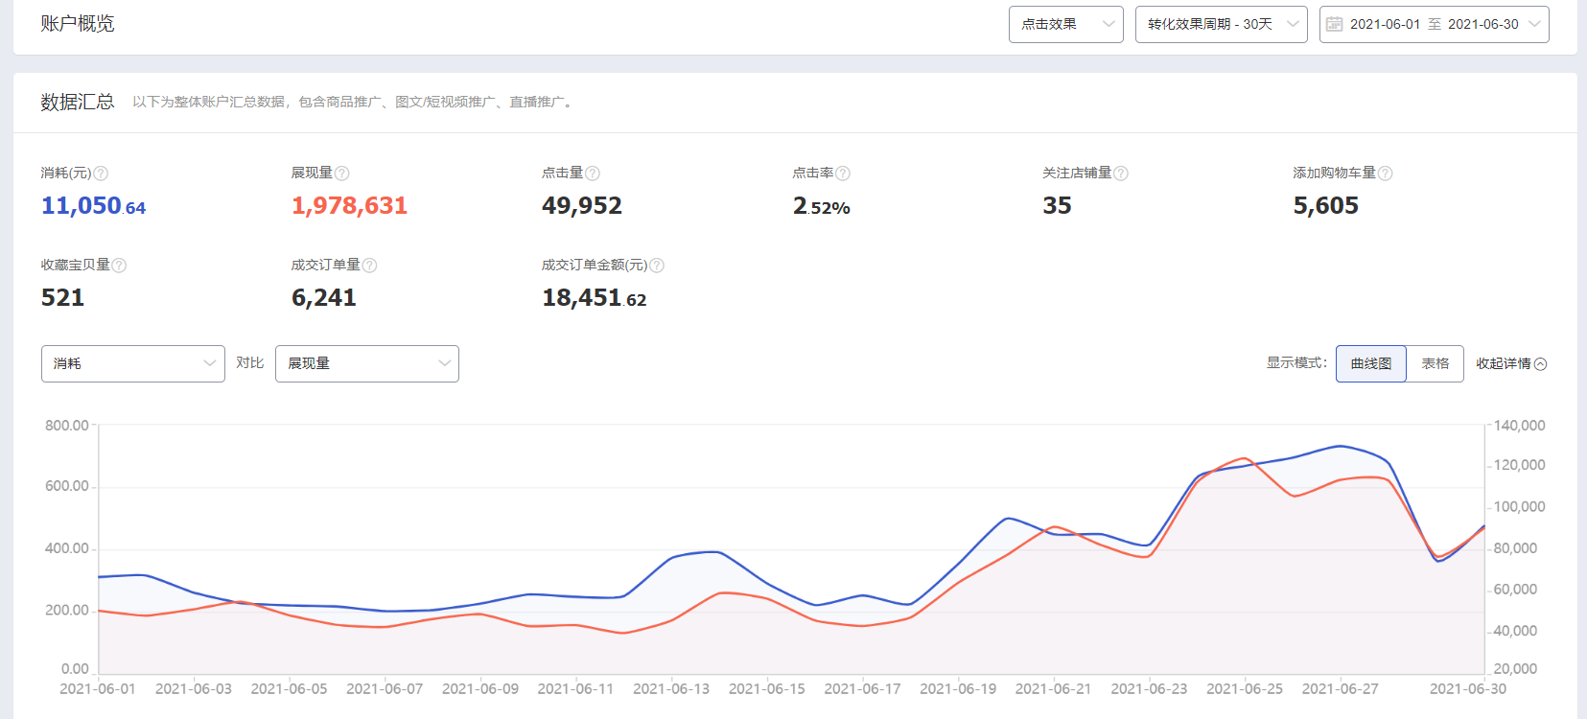Click the 2021-06-30 x-axis date label
Viewport: 1587px width, 719px height.
point(1468,688)
